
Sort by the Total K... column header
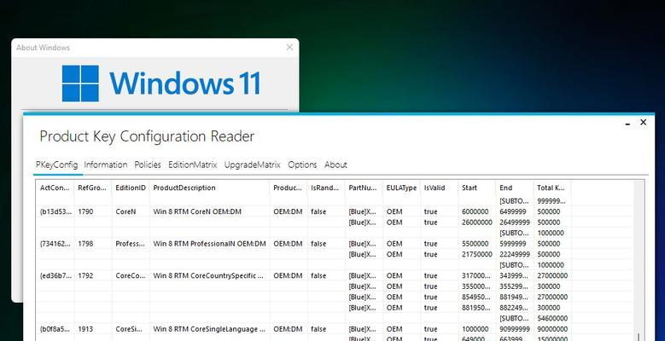[552, 188]
